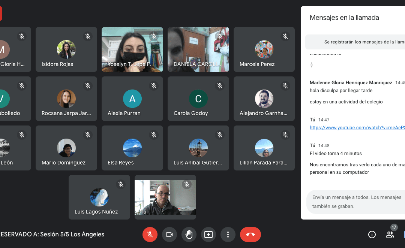
Task: Select Isidora Rojas's profile photo
Action: tap(66, 49)
